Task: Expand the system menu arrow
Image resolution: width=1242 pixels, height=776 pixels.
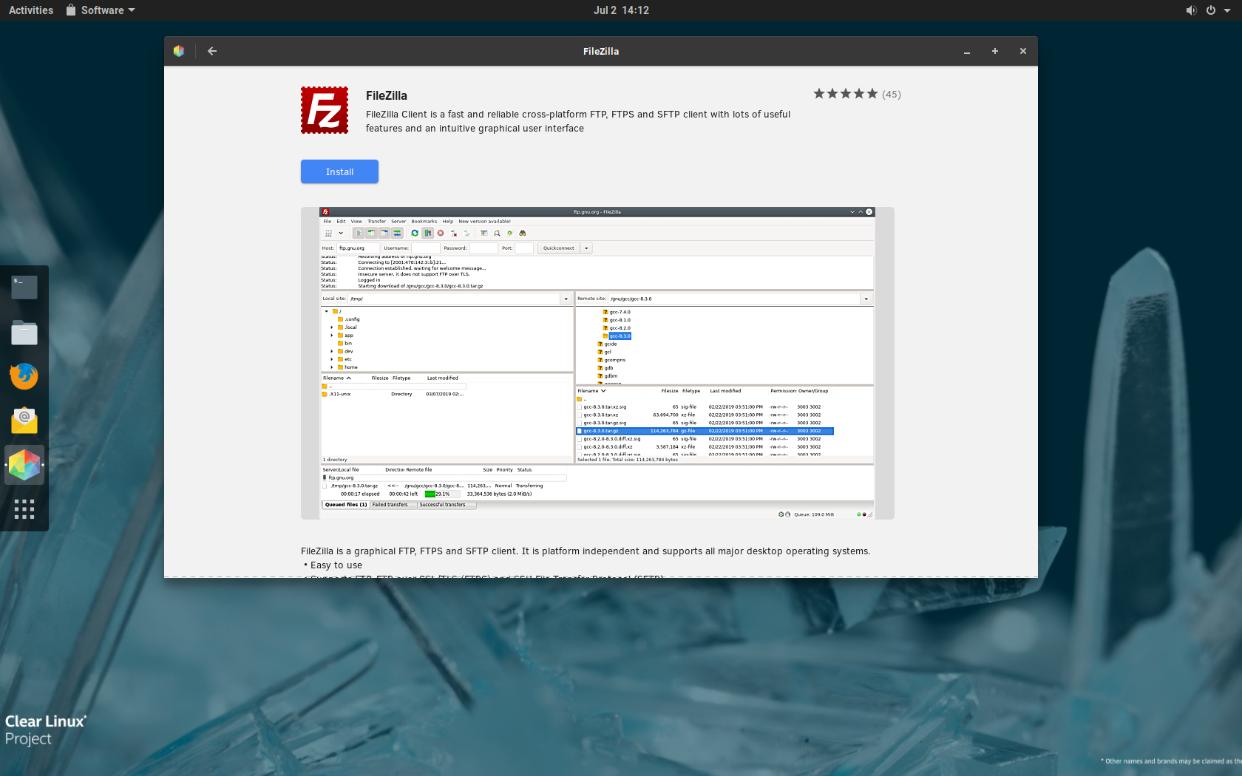Action: 1229,10
